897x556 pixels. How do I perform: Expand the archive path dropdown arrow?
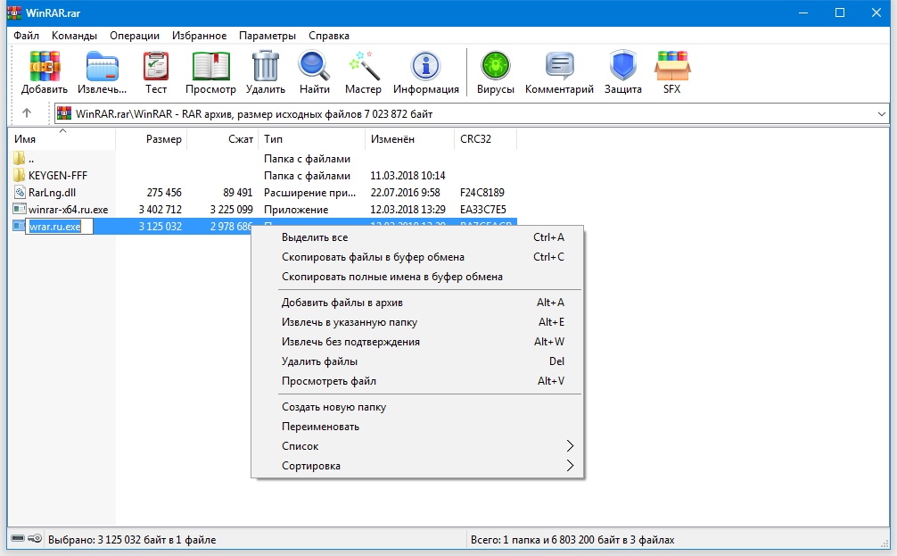pyautogui.click(x=882, y=113)
